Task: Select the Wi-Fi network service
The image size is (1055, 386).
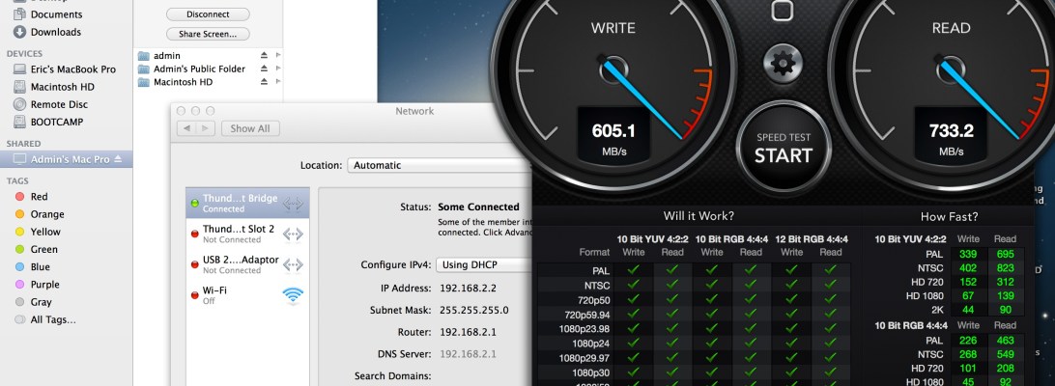Action: pos(246,295)
